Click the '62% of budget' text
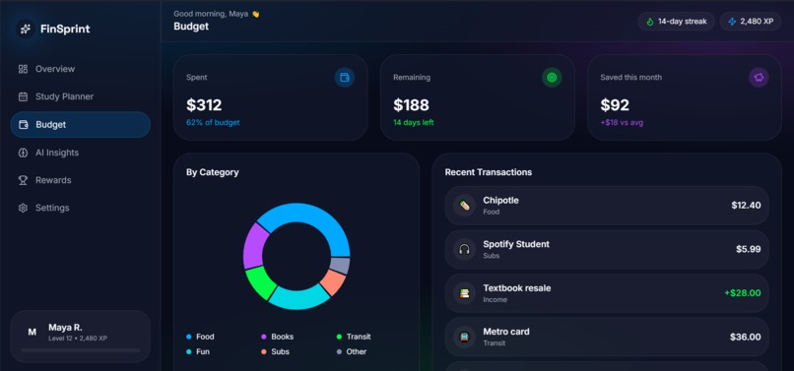Screen dimensions: 794x371 coord(213,122)
